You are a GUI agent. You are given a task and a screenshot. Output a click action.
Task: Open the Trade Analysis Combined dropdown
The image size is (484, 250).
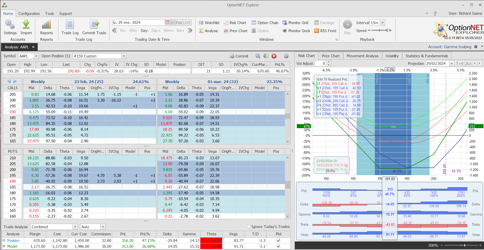pos(75,227)
